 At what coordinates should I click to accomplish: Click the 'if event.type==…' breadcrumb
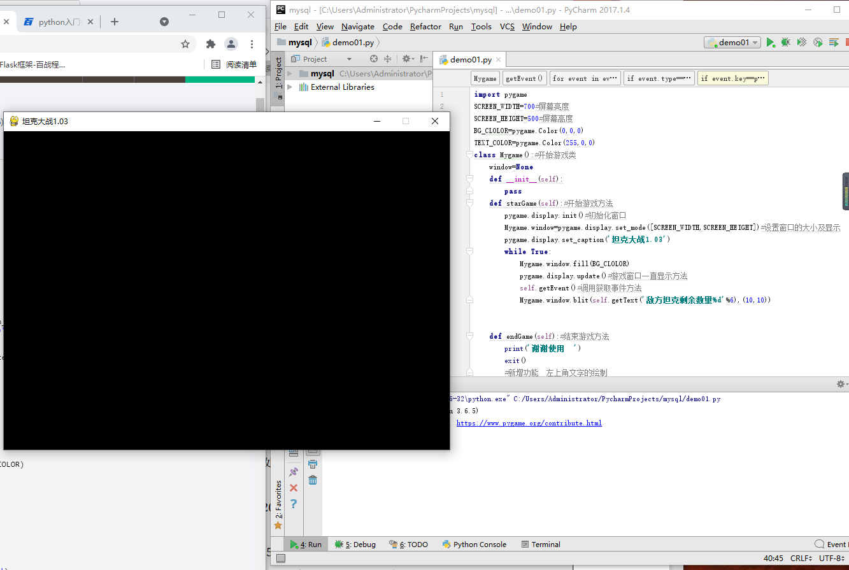(x=659, y=78)
